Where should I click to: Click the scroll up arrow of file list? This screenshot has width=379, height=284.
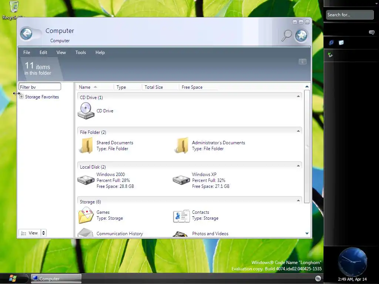click(x=307, y=87)
